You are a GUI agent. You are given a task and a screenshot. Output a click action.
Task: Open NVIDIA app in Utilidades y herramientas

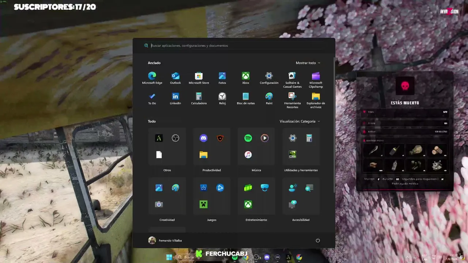coord(292,155)
